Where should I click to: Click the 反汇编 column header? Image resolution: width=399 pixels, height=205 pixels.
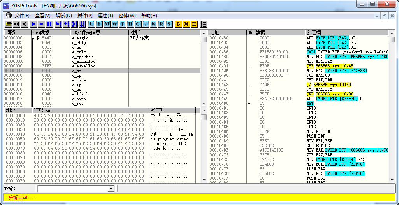pos(347,33)
